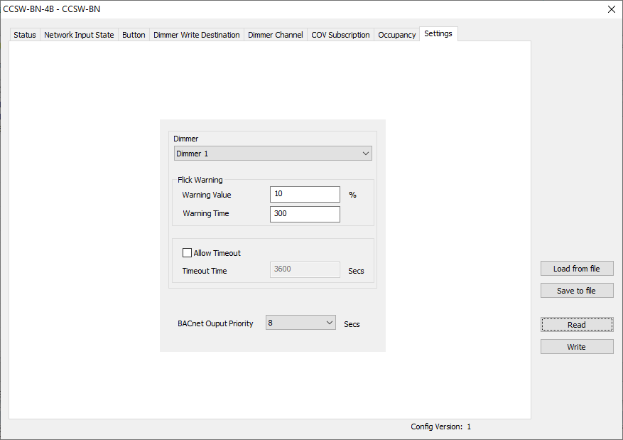Click the Warning Time field containing 300

[x=305, y=214]
